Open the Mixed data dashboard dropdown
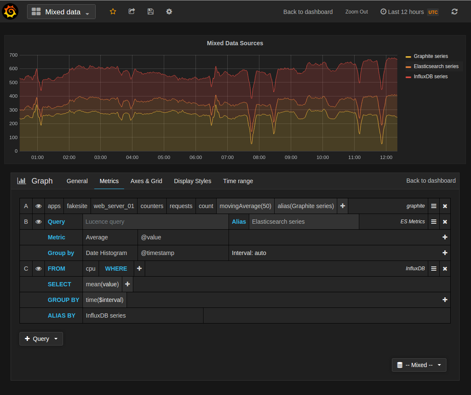 [x=61, y=11]
